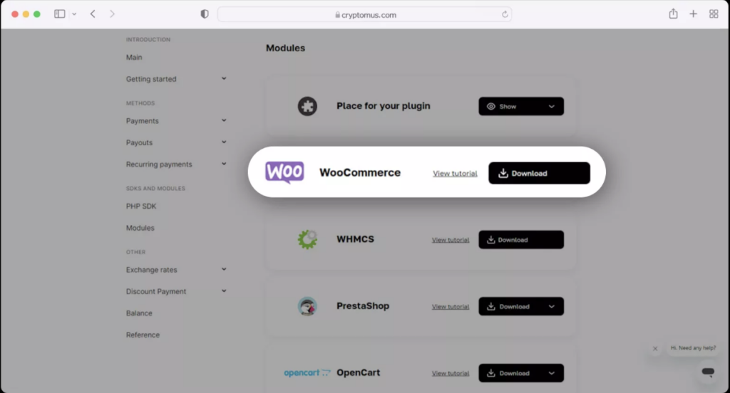Click the puzzle piece plugin icon
730x393 pixels.
307,106
